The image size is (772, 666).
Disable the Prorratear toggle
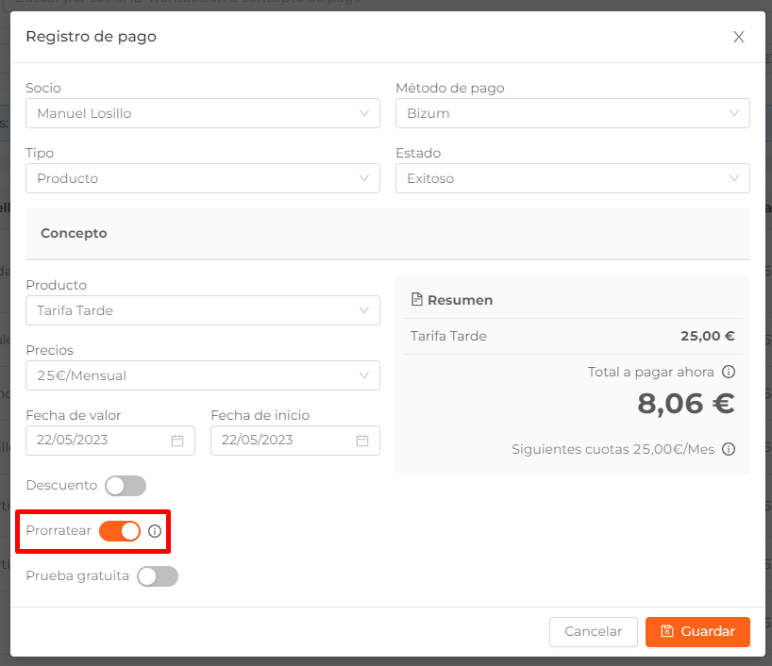coord(120,531)
